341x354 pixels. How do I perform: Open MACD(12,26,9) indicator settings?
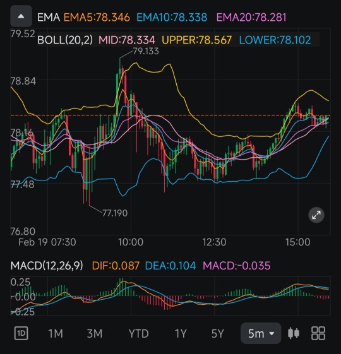pos(47,266)
